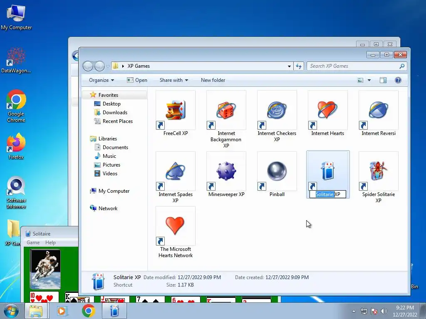Click the Solitaire window title bar
This screenshot has width=426, height=319.
pyautogui.click(x=50, y=233)
